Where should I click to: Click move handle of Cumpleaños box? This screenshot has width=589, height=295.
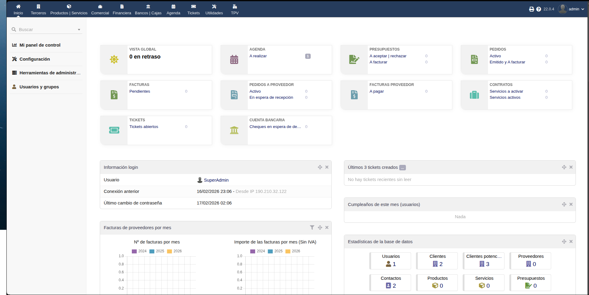coord(564,204)
